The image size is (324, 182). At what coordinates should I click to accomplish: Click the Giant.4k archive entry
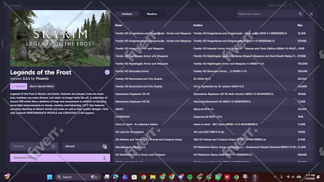203,109
